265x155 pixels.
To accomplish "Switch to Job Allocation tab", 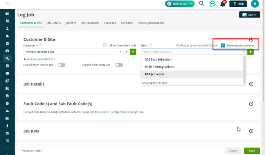I will pos(90,23).
